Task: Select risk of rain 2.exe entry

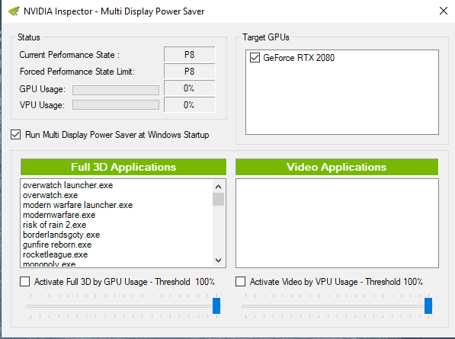Action: tap(55, 225)
